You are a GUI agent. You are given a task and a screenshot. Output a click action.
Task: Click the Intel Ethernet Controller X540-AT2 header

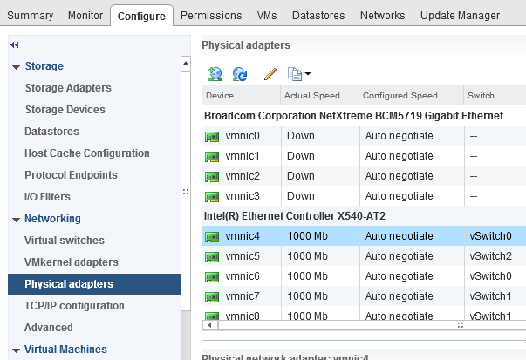pyautogui.click(x=295, y=216)
